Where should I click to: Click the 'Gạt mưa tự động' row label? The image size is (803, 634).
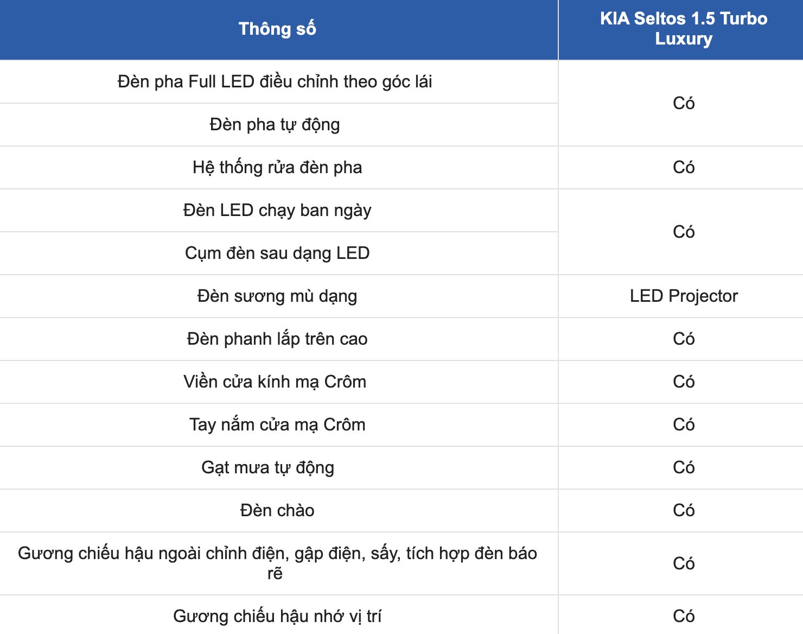[267, 468]
